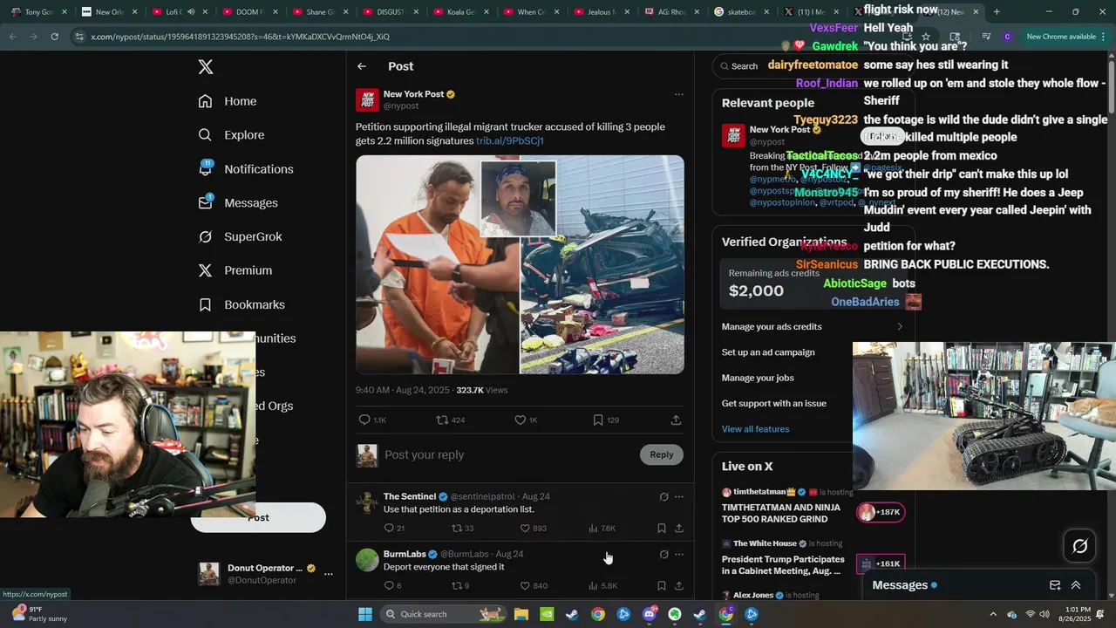
Task: Click reply icon with 1.1K count
Action: pos(372,420)
